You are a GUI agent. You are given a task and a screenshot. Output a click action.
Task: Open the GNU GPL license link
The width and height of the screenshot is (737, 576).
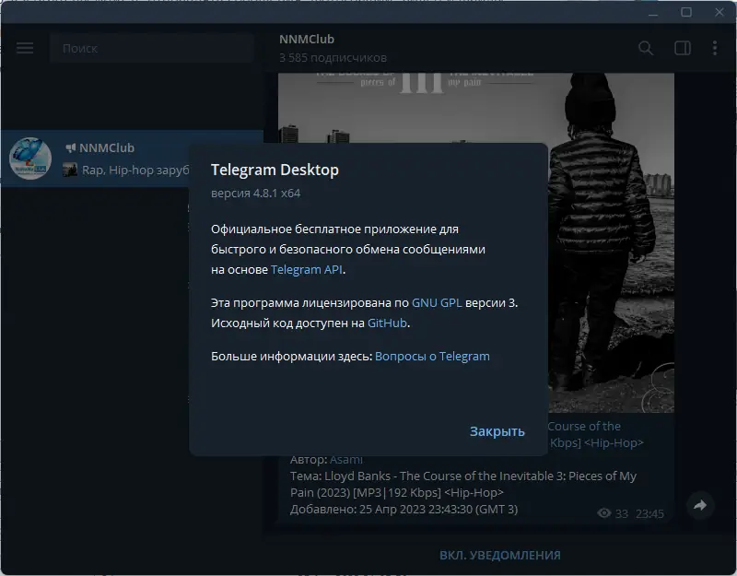[x=438, y=301]
